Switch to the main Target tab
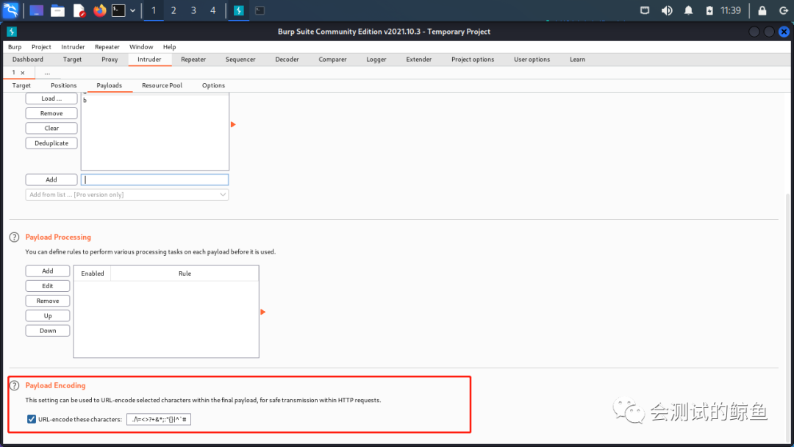The height and width of the screenshot is (447, 794). [72, 60]
